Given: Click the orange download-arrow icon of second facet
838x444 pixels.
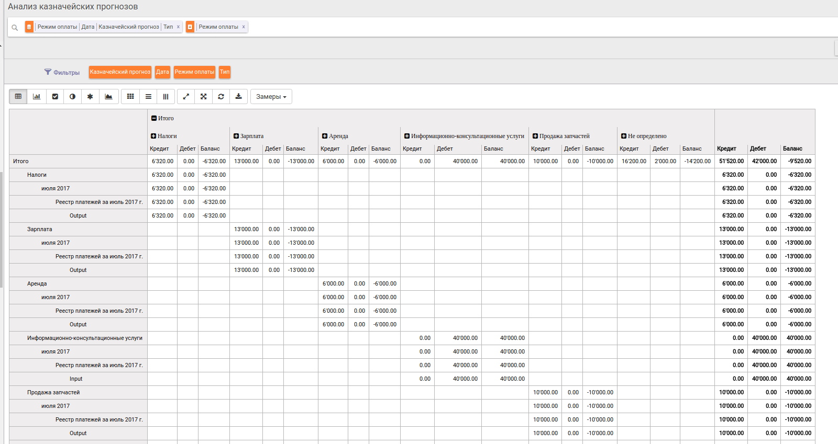Looking at the screenshot, I should click(x=190, y=27).
